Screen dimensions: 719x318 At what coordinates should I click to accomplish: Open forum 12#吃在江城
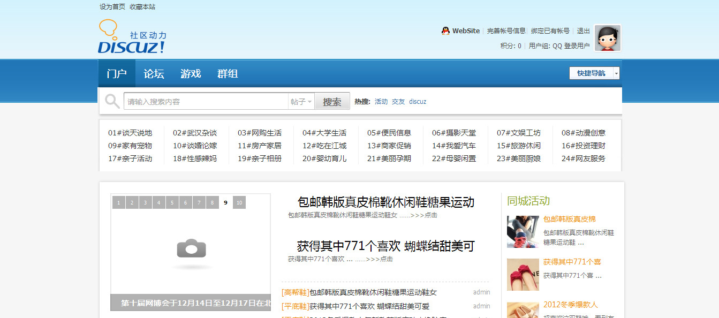(324, 146)
